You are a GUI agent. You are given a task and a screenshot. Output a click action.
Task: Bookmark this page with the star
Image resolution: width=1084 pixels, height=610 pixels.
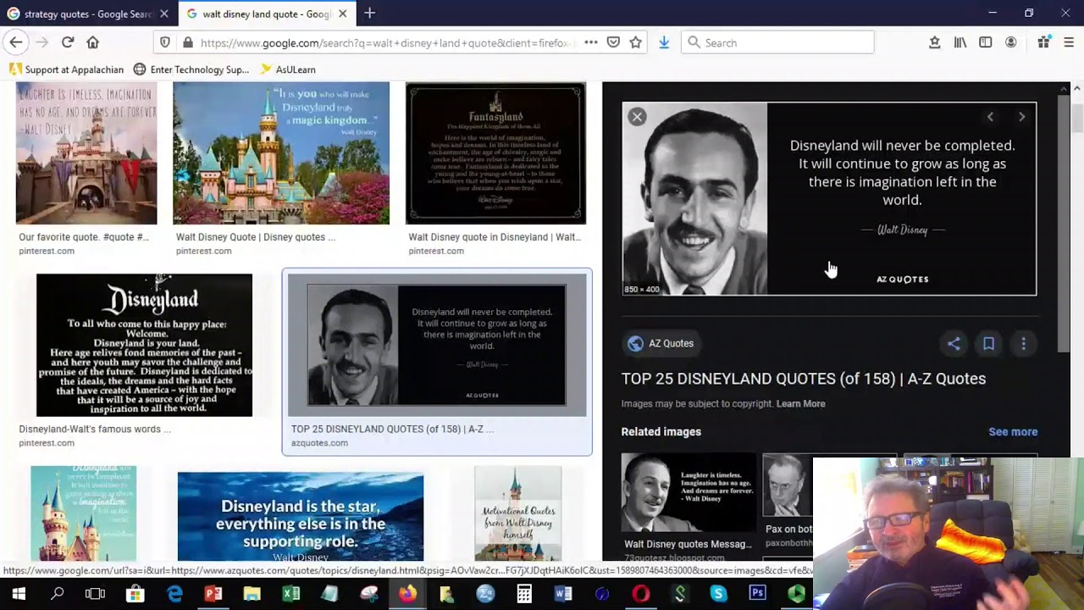635,42
